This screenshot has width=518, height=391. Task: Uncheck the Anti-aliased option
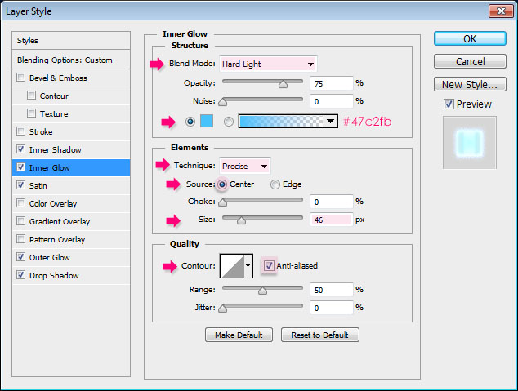268,266
